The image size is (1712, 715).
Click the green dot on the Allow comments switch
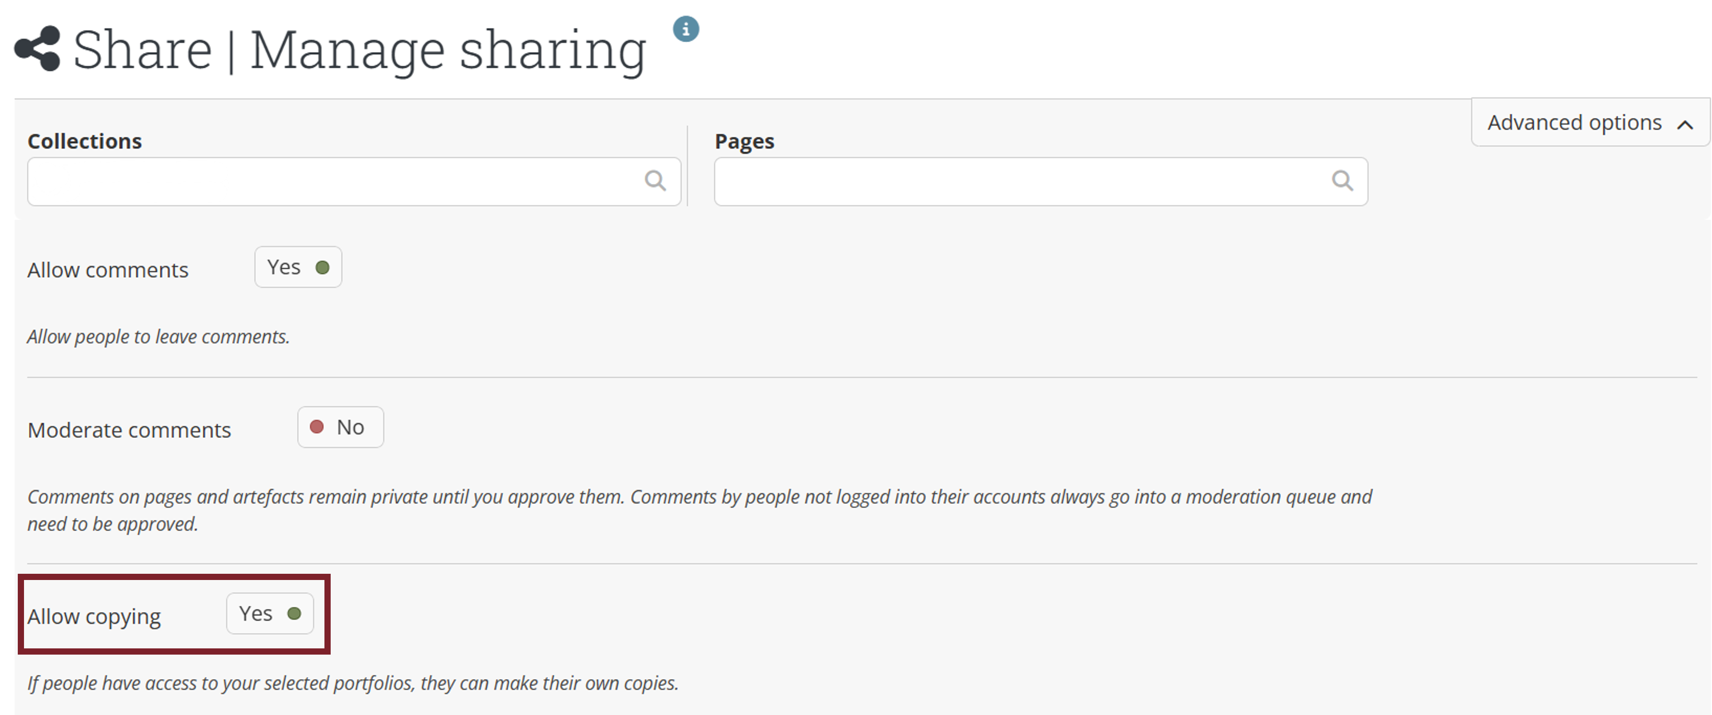pos(322,267)
